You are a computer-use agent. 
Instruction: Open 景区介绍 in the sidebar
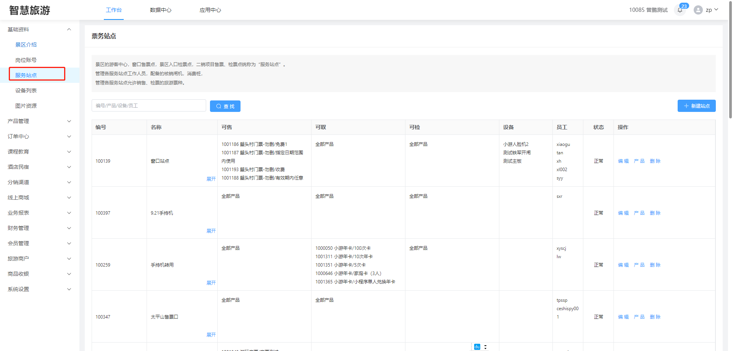point(26,45)
